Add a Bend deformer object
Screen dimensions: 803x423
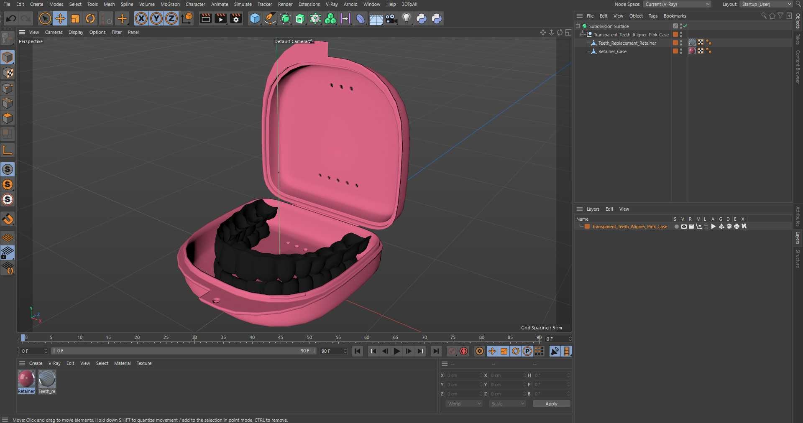coord(361,18)
